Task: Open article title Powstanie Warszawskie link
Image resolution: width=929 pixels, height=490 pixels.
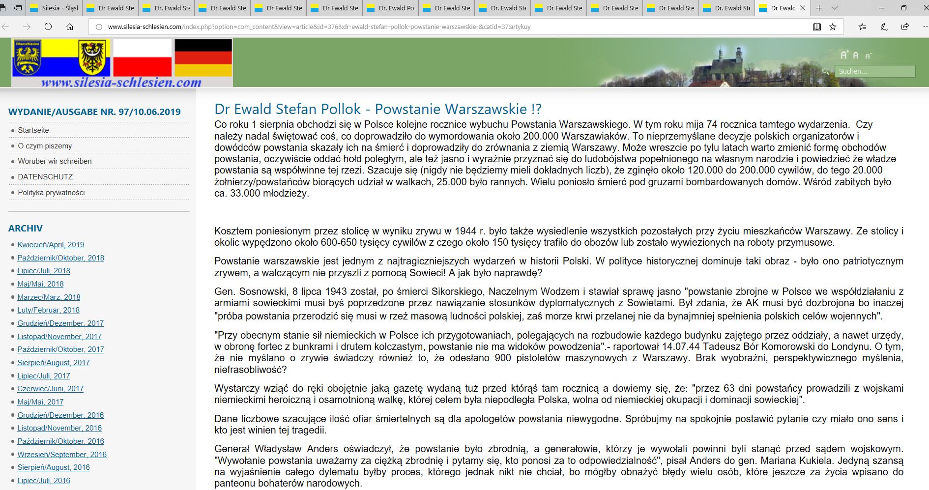Action: coord(378,109)
